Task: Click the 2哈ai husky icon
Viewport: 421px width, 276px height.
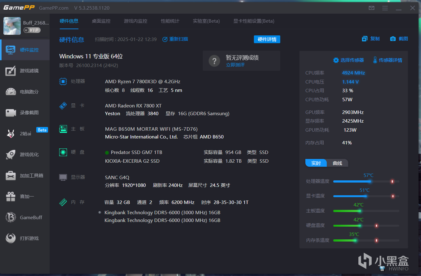Action: coord(11,133)
